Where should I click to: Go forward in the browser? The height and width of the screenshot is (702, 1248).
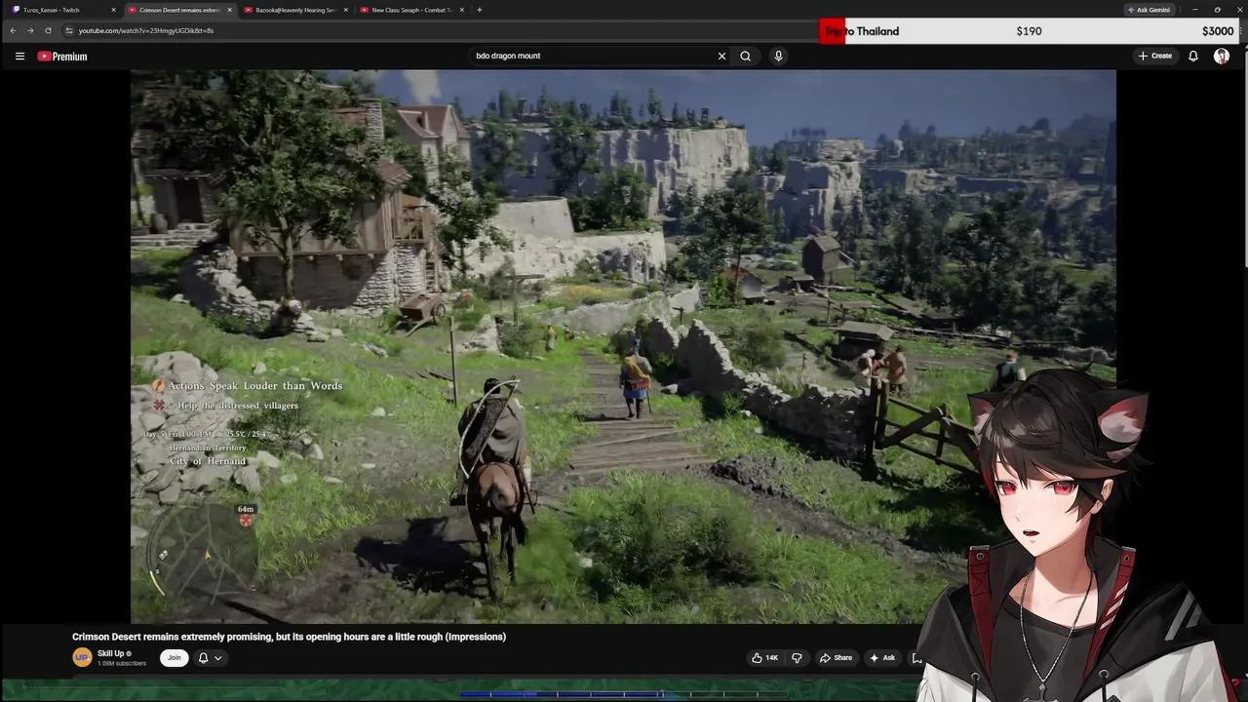[x=30, y=30]
